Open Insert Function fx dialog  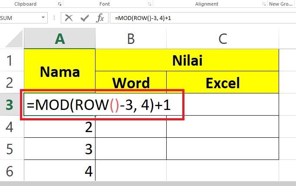[100, 18]
